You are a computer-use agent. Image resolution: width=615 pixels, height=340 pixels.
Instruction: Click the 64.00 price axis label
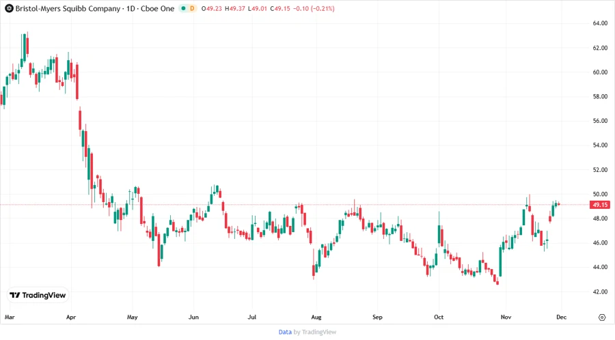(600, 23)
